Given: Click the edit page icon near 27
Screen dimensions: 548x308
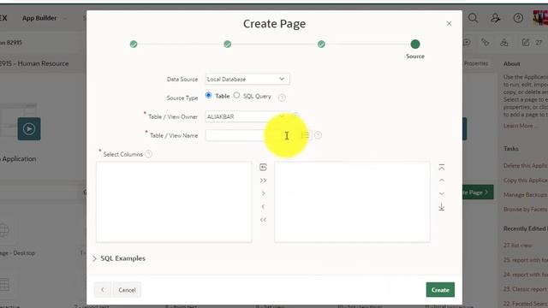Looking at the screenshot, I should [526, 43].
